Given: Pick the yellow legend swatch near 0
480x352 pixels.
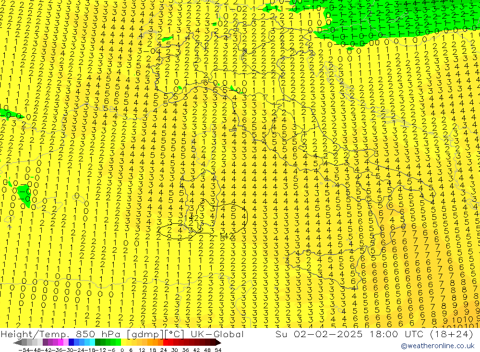Looking at the screenshot, I should pos(123,342).
